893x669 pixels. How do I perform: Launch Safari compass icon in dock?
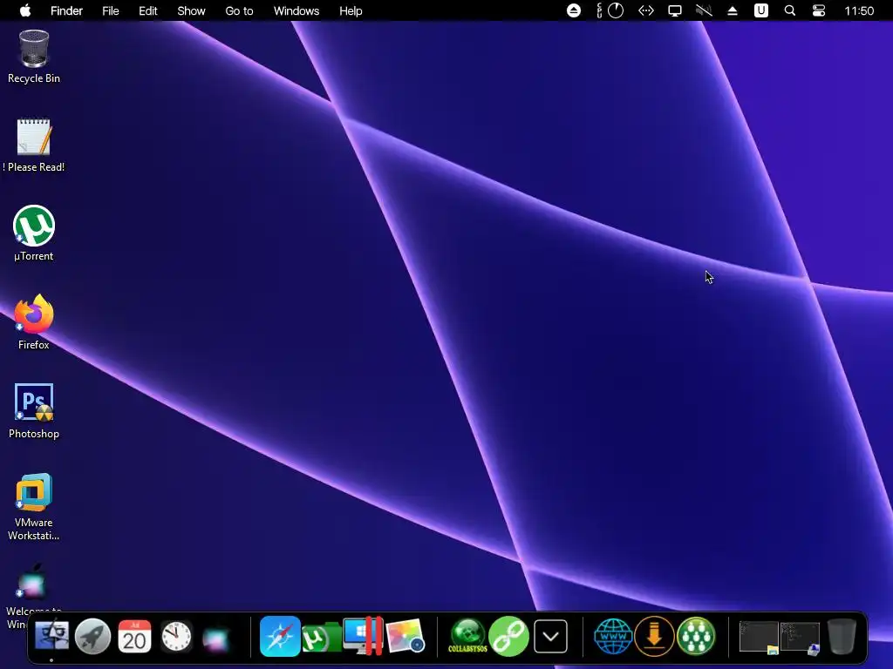click(280, 636)
